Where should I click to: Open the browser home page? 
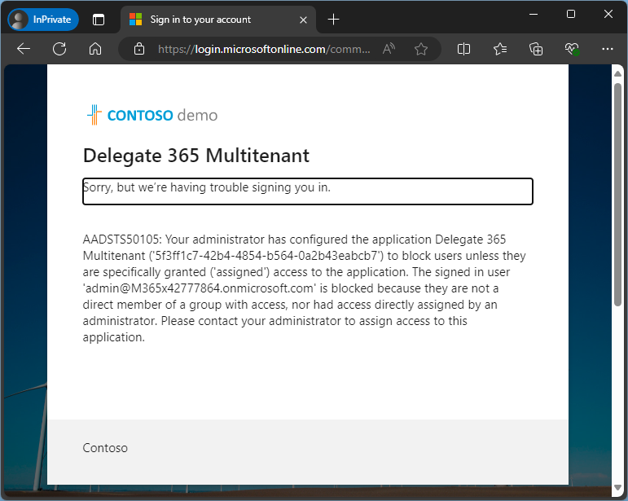pyautogui.click(x=95, y=49)
